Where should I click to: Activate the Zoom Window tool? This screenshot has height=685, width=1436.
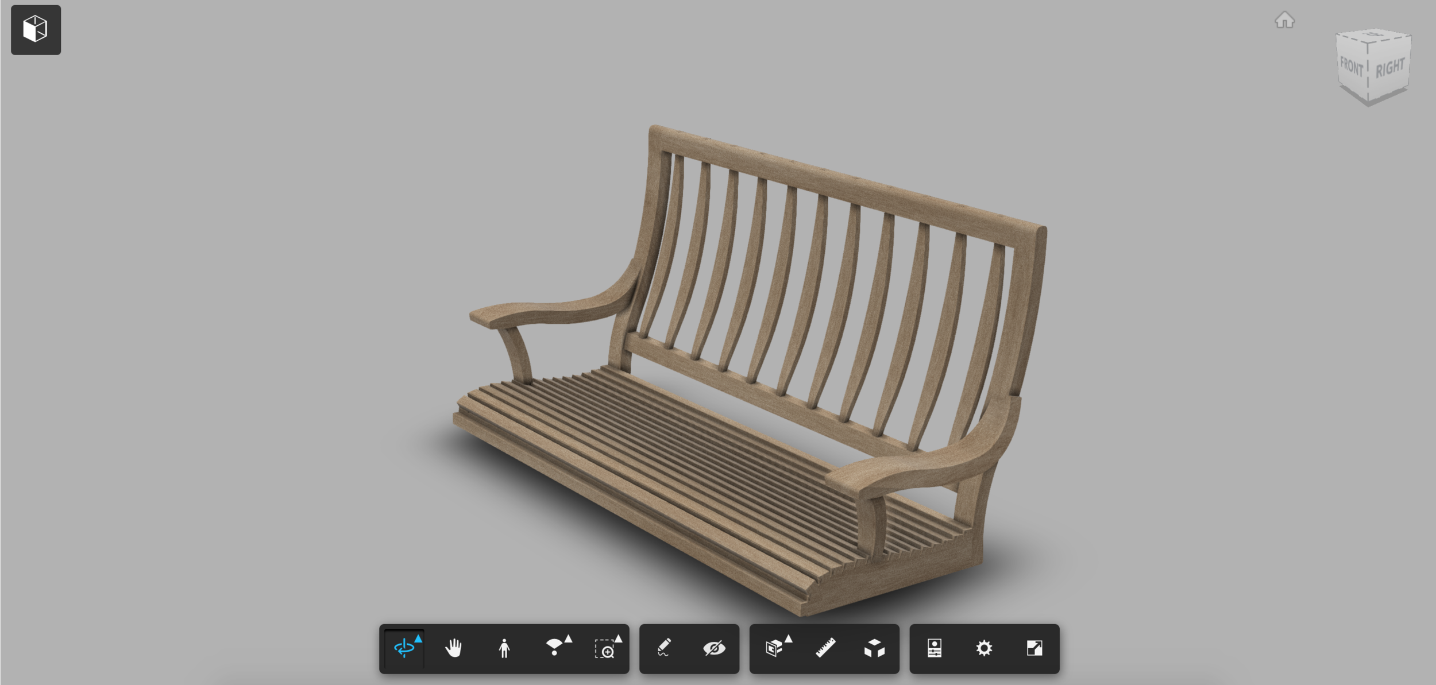(604, 649)
